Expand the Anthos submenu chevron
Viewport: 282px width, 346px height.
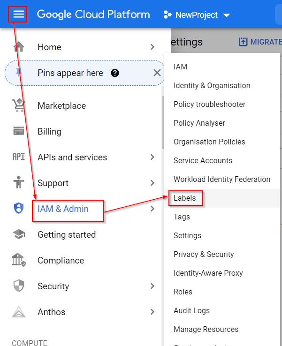(152, 312)
